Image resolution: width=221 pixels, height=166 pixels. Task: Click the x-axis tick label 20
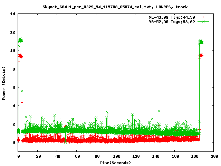click(x=38, y=156)
